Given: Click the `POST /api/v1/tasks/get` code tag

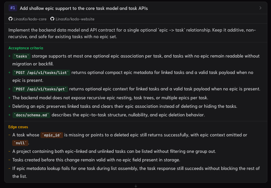Looking at the screenshot, I should (x=40, y=89).
